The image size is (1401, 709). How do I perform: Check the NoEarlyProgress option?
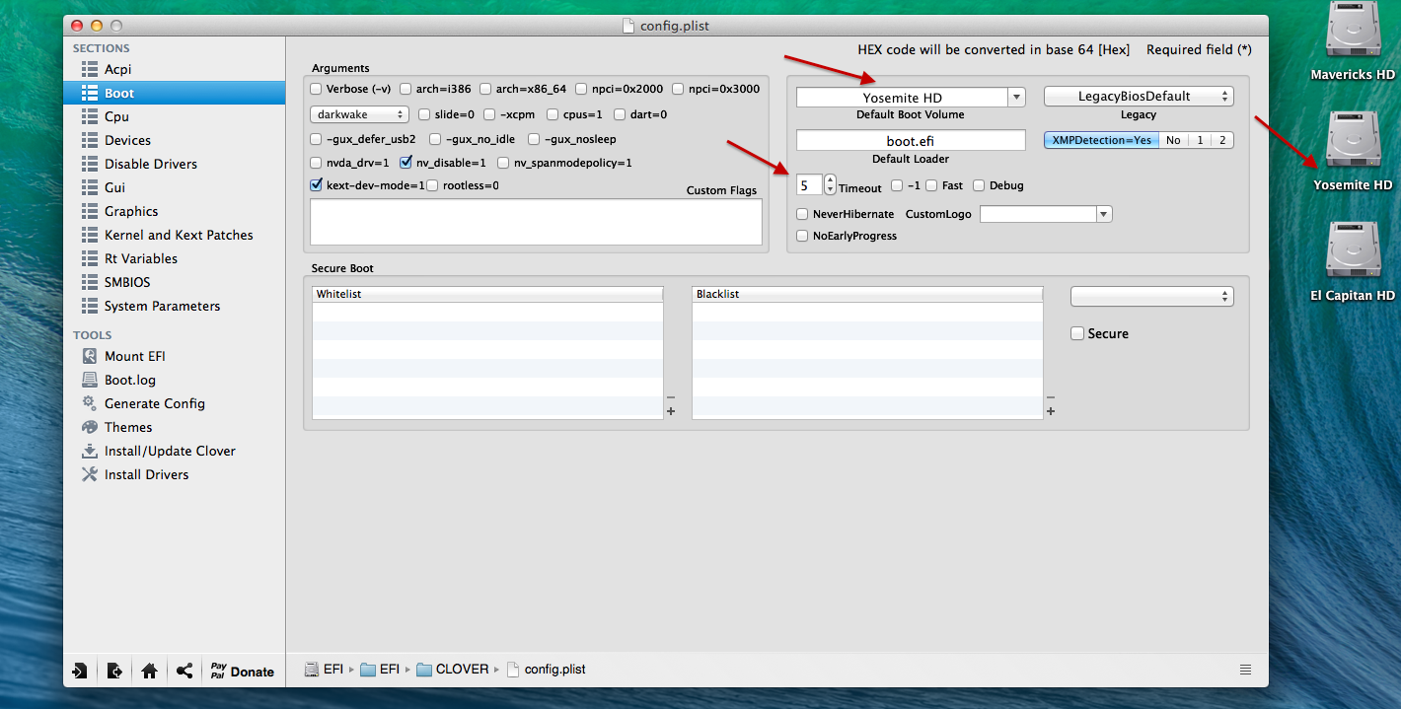coord(802,236)
